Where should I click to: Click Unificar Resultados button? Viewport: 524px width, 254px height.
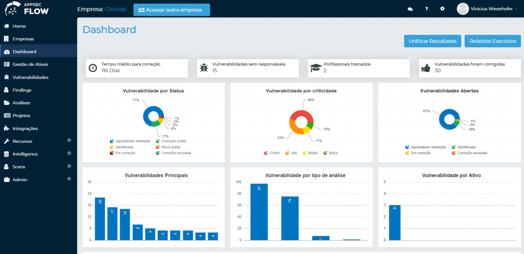point(432,41)
